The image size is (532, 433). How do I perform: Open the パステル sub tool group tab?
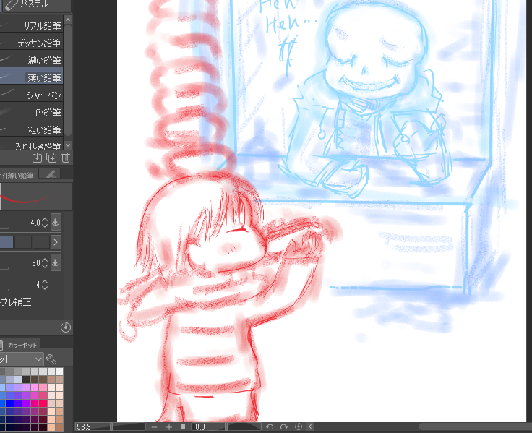pos(37,6)
